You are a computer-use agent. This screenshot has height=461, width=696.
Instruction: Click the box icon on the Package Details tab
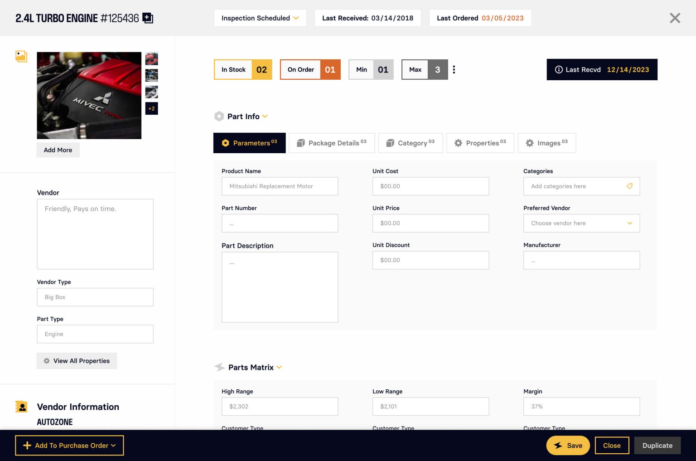(x=300, y=143)
